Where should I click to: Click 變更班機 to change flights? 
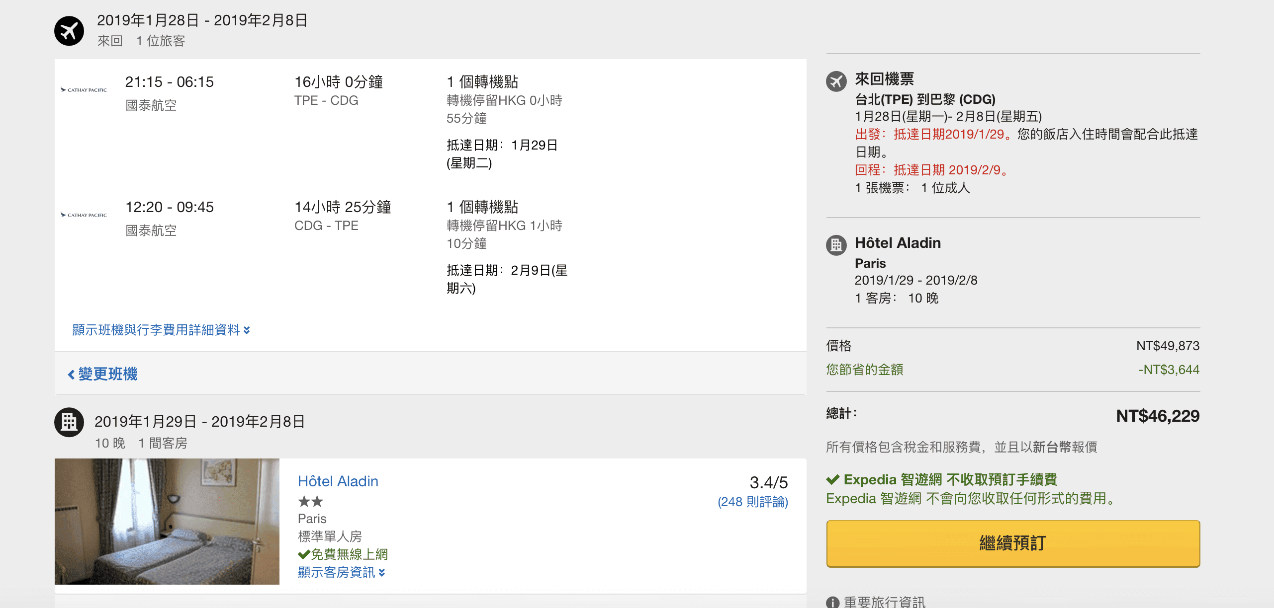pos(102,374)
